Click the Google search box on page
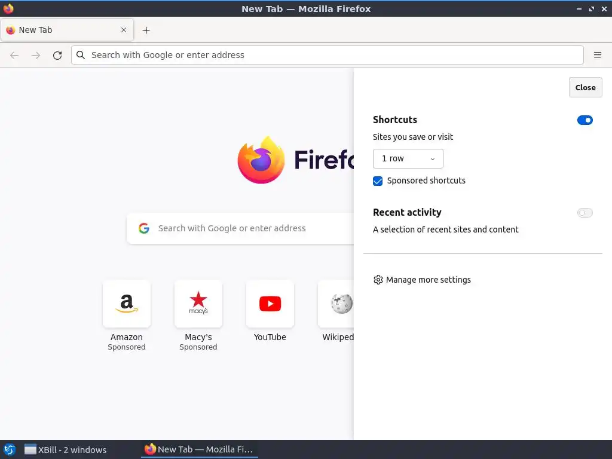The image size is (612, 459). [x=240, y=228]
